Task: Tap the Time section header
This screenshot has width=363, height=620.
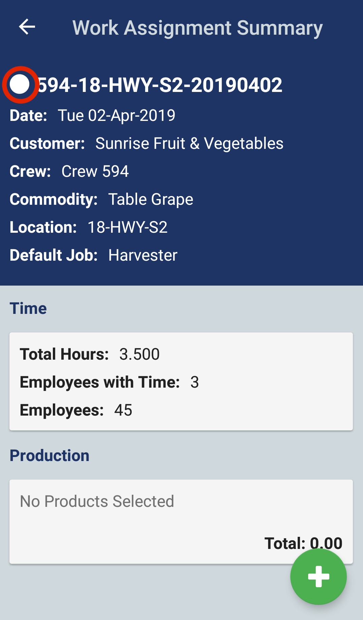Action: [x=28, y=308]
